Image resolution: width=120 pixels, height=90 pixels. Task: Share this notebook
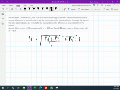click(108, 5)
